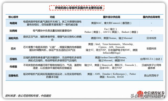168x101 pixels.
Task: Click the 电磁阀 row label
Action: tap(13, 23)
